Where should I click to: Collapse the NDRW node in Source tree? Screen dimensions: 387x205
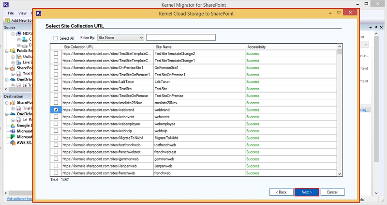[x=13, y=33]
